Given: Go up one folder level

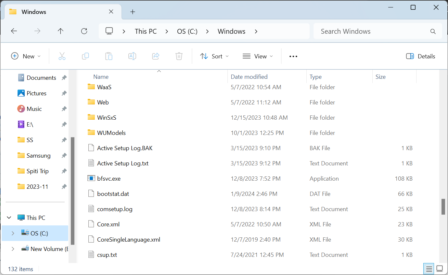Looking at the screenshot, I should click(60, 31).
